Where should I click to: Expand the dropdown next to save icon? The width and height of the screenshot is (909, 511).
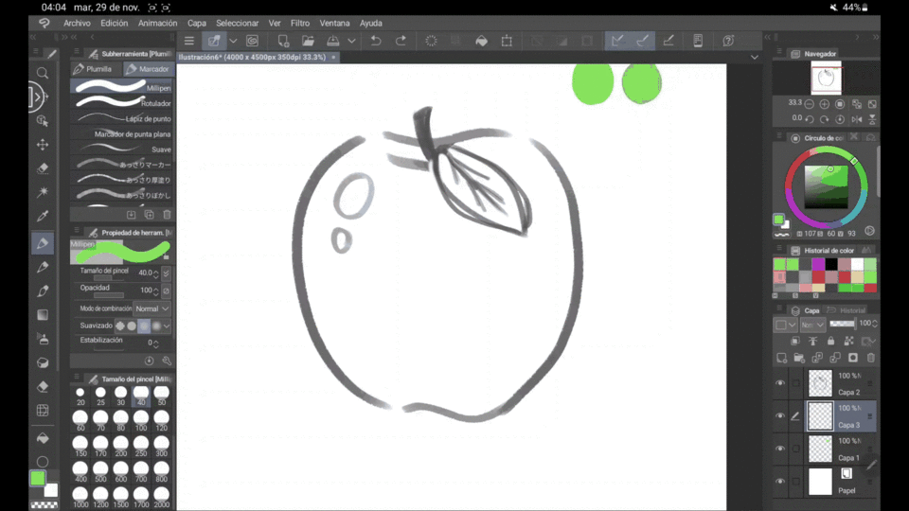[351, 41]
